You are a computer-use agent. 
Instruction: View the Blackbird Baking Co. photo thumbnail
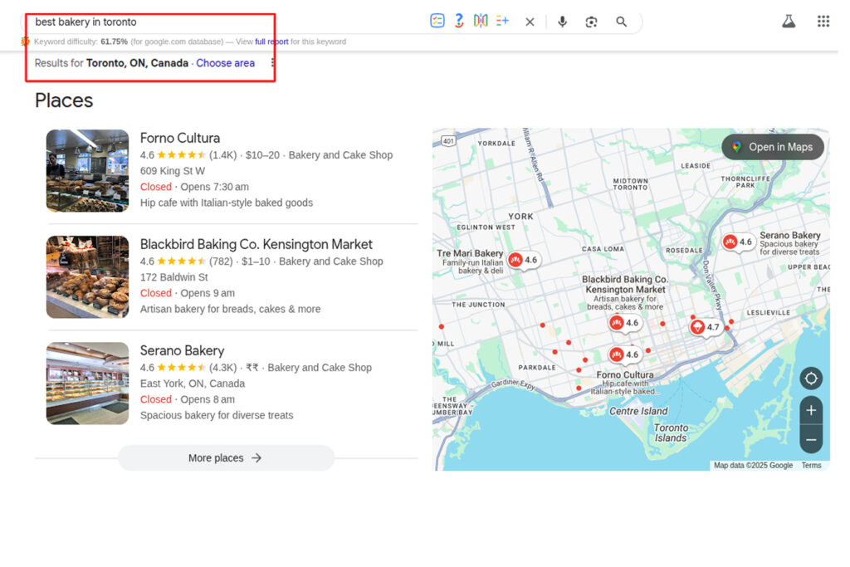[x=87, y=277]
